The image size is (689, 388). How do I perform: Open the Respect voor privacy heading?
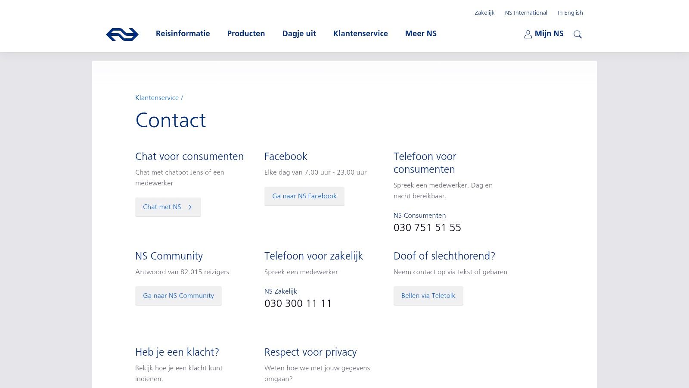310,352
